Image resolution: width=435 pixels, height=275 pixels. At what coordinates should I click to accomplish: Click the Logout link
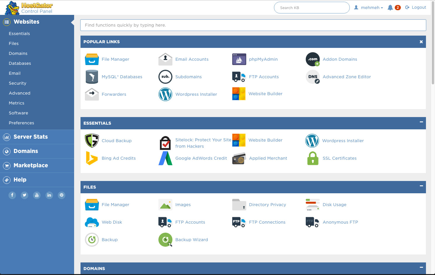pos(416,8)
